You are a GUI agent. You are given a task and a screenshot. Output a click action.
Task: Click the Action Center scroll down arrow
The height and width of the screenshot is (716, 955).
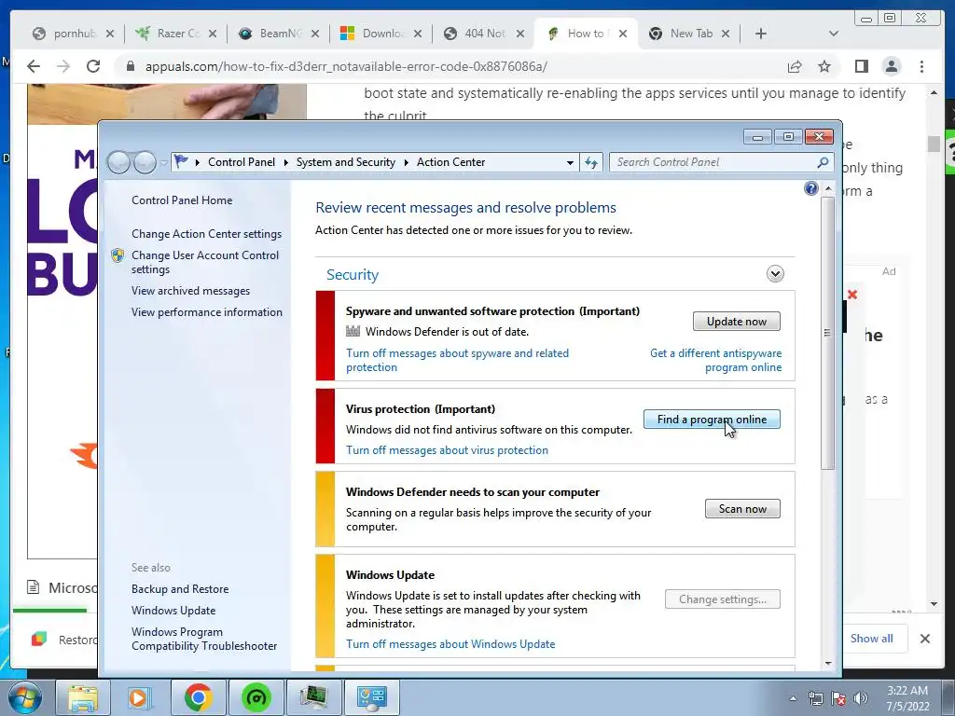point(827,664)
